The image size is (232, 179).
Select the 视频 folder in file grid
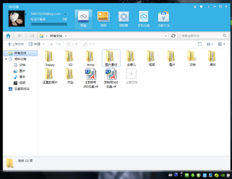click(x=152, y=58)
